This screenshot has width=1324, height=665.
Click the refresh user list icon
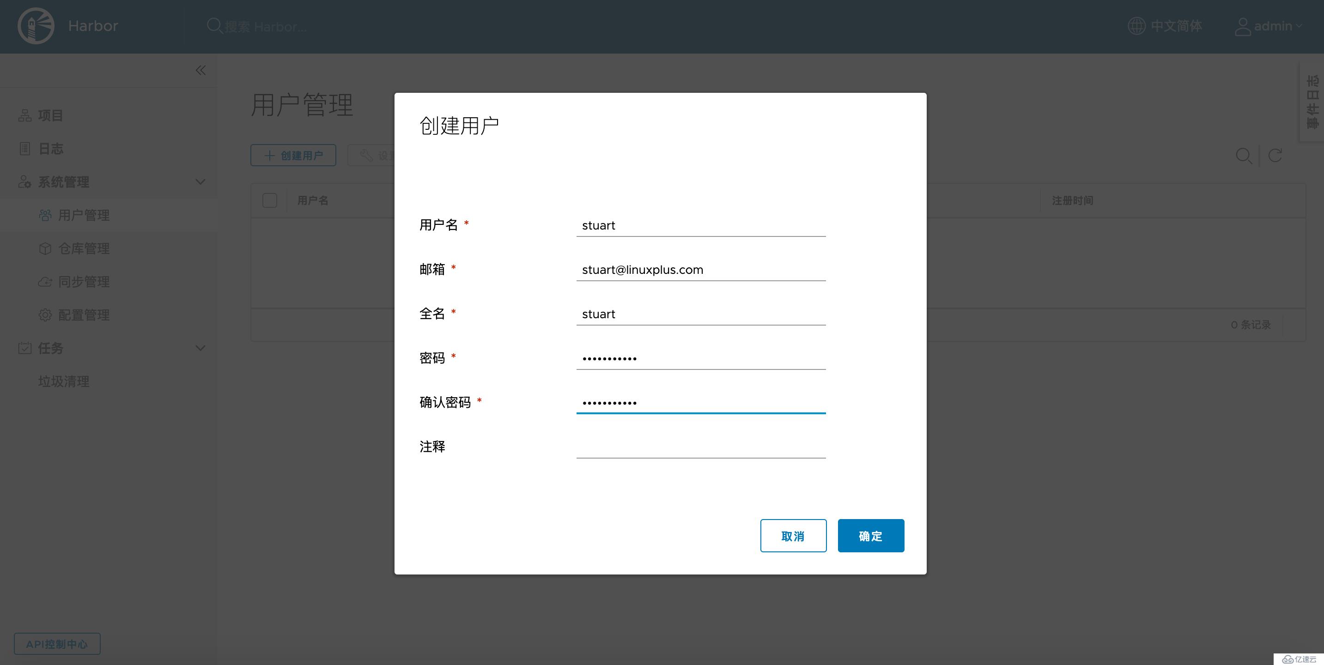pyautogui.click(x=1275, y=155)
